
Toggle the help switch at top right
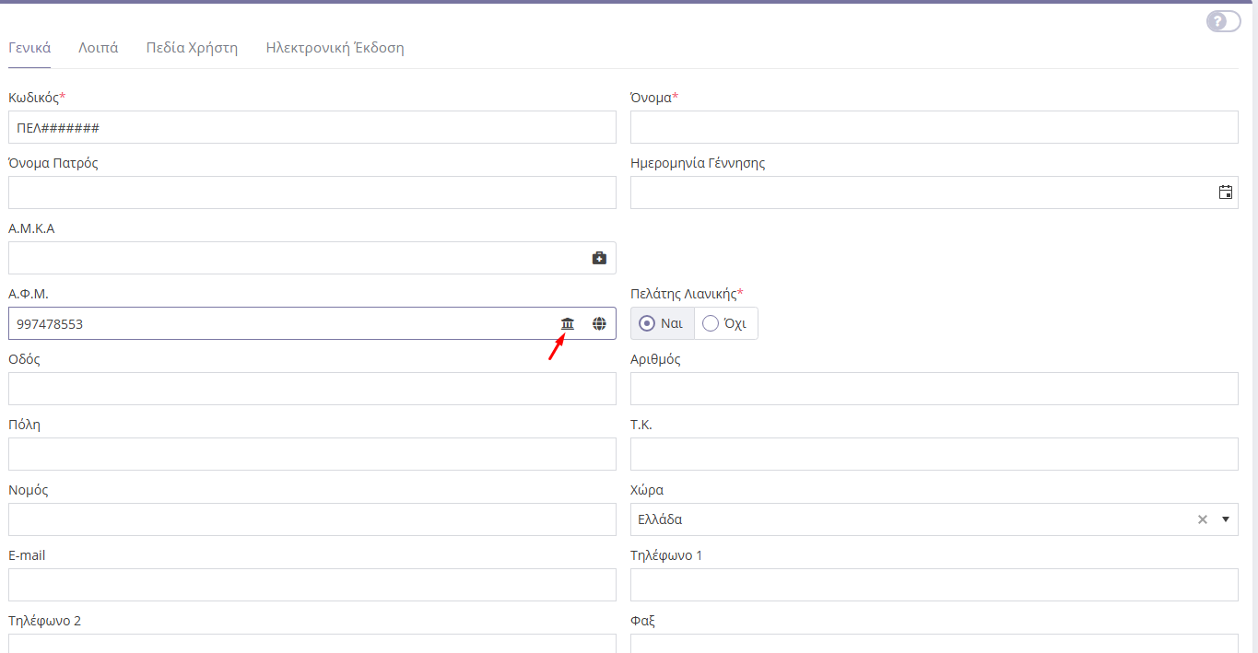pos(1223,21)
